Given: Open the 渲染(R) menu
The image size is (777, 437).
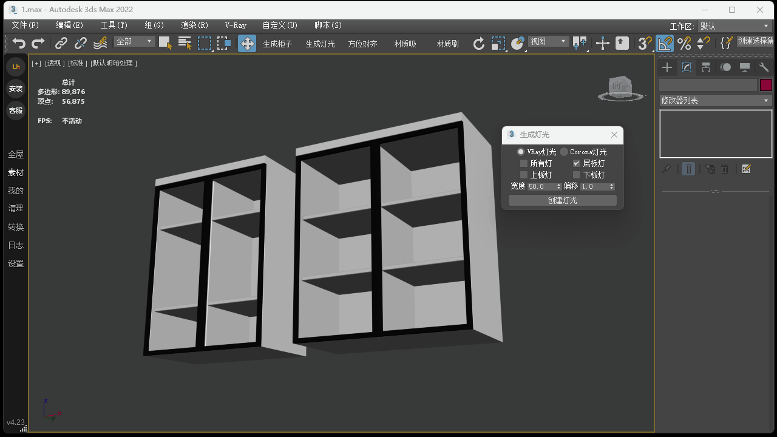Looking at the screenshot, I should [195, 25].
